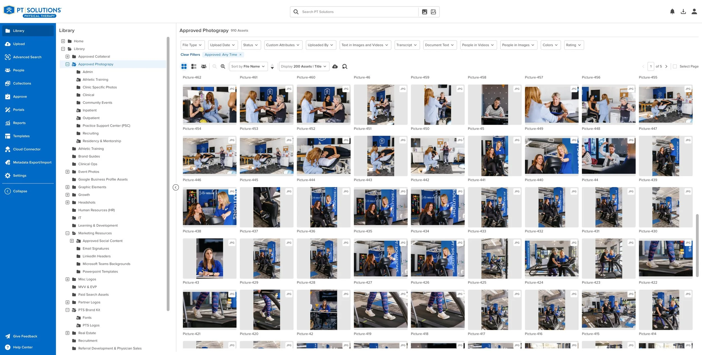Click the Clear Filters link
The image size is (702, 355).
(x=190, y=55)
